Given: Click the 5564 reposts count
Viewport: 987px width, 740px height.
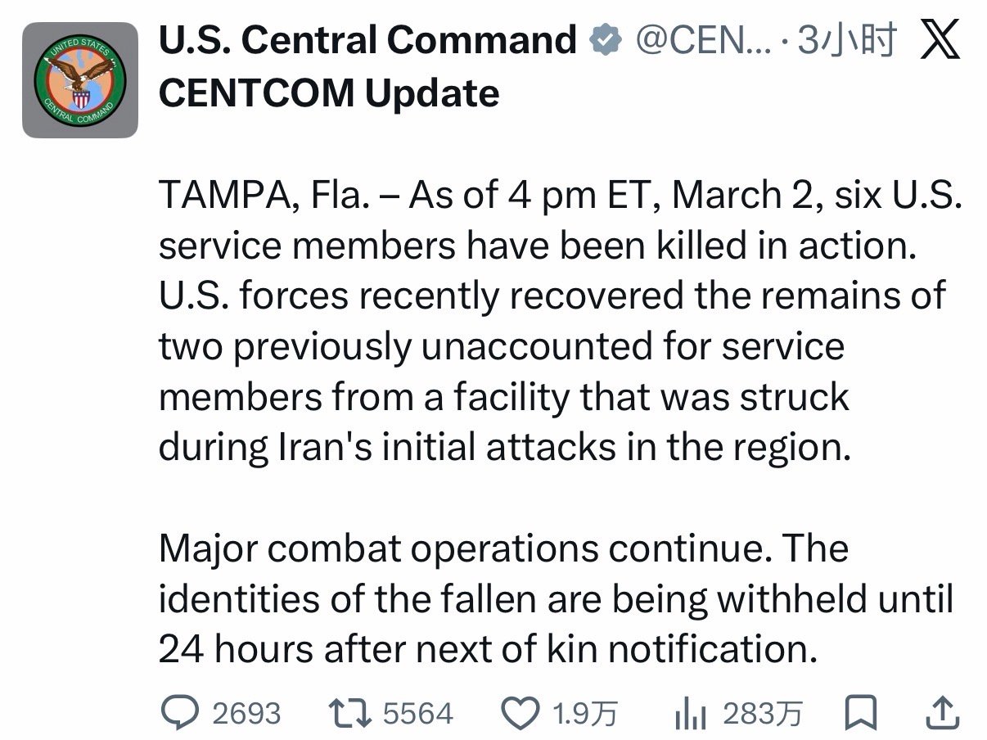Looking at the screenshot, I should 417,714.
